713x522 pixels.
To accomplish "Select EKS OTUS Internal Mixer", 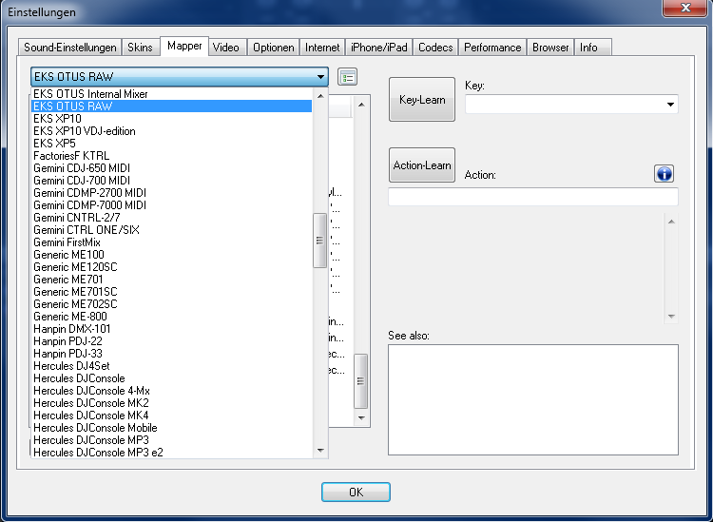I will coord(172,94).
